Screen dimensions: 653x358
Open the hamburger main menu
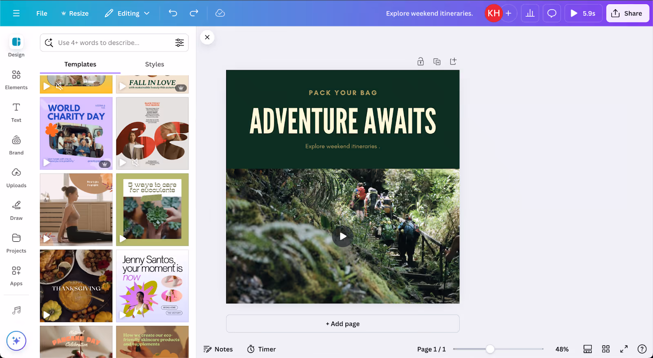16,13
